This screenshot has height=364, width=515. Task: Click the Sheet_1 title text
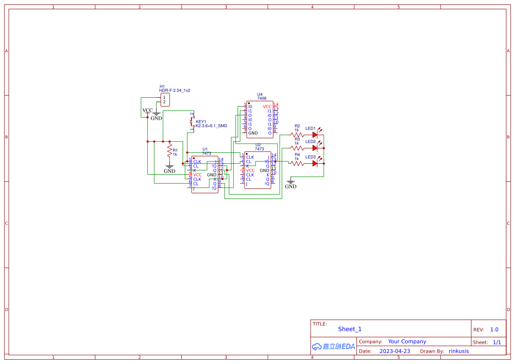click(x=350, y=329)
